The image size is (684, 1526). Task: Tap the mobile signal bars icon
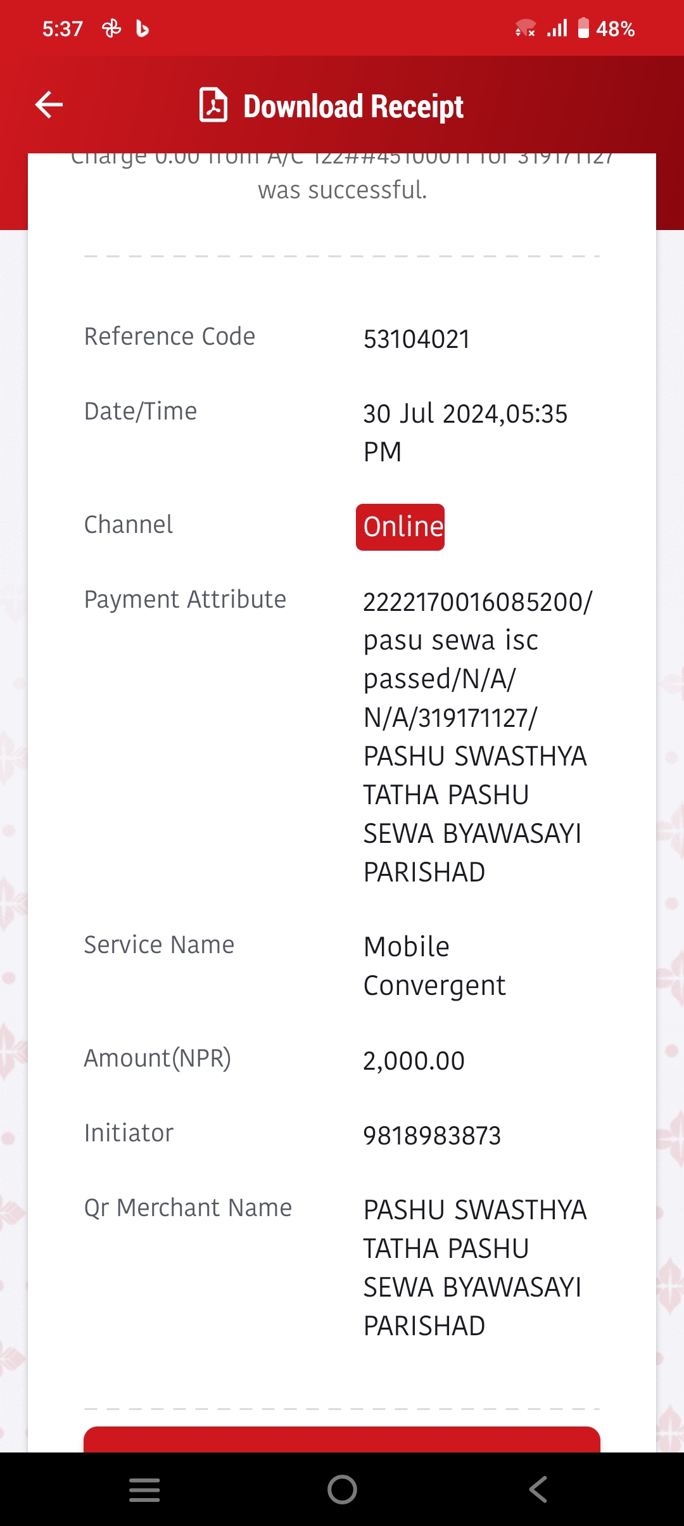[x=557, y=29]
